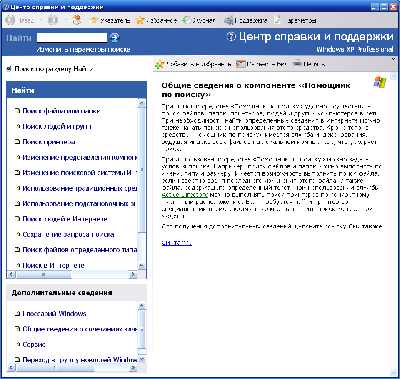Open the Указатель index toolbar item
Viewport: 400px width, 379px height.
click(110, 20)
